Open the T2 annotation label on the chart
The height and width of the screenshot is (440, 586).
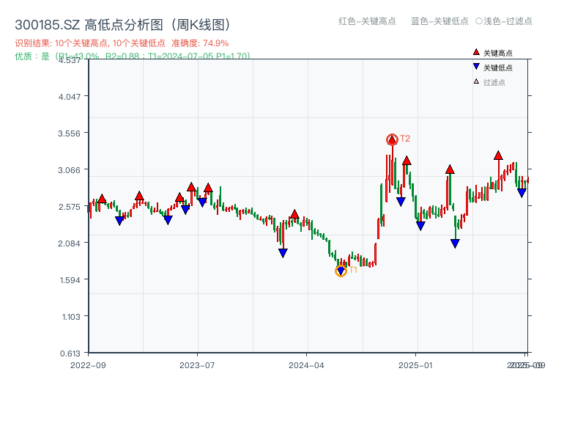(404, 138)
